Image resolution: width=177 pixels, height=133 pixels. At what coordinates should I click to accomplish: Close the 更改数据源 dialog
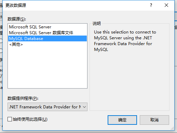166,5
